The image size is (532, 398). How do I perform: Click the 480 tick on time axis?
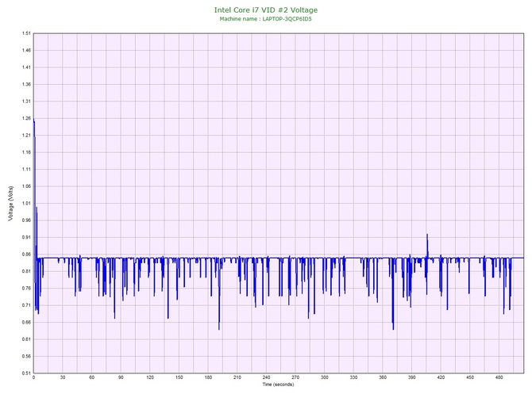click(x=499, y=377)
